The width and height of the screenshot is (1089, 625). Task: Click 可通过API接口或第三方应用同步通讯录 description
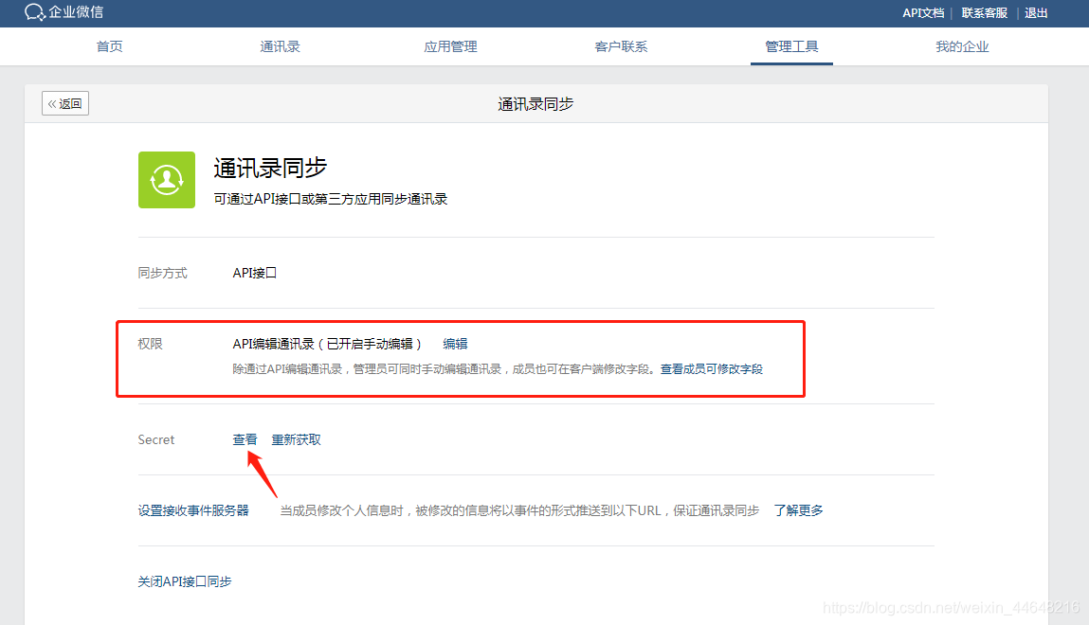pyautogui.click(x=331, y=199)
